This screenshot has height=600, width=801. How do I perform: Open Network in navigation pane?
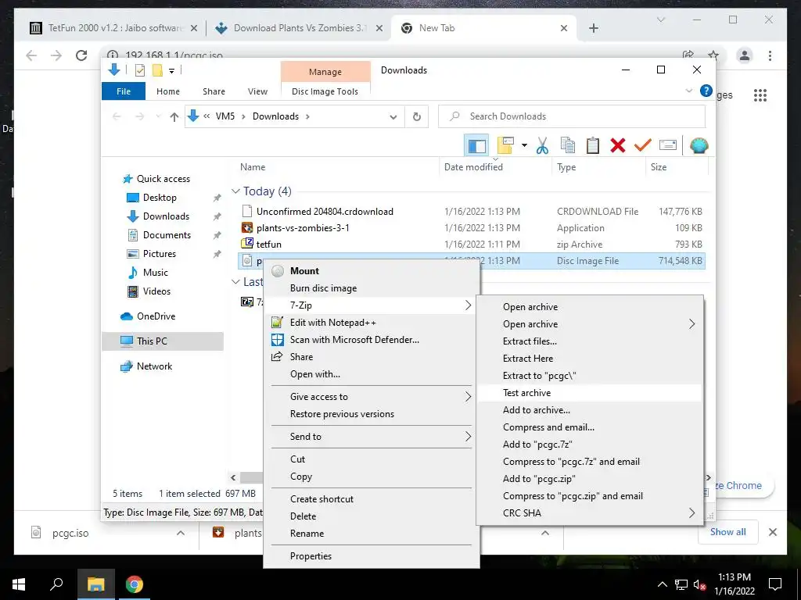[x=154, y=366]
